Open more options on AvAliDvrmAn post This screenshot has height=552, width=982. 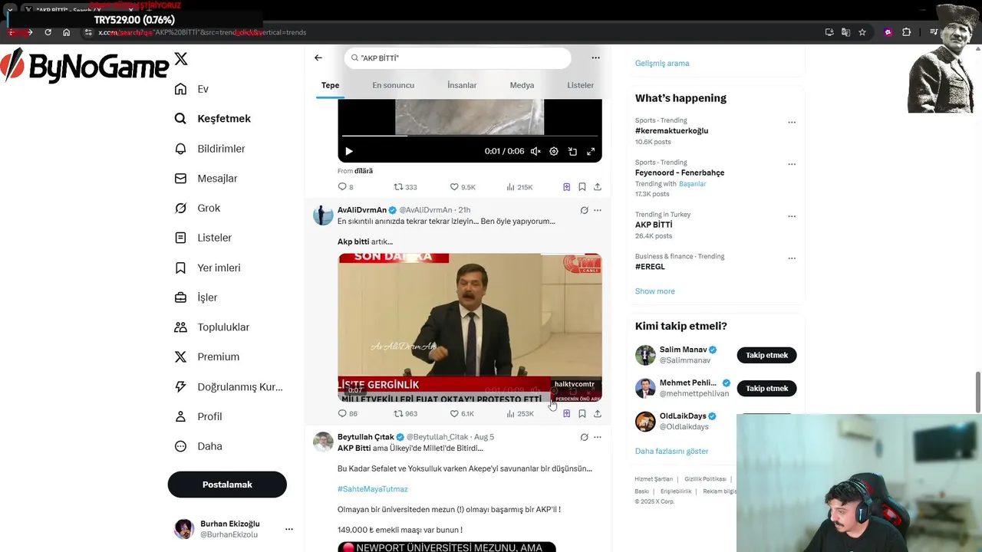point(598,210)
